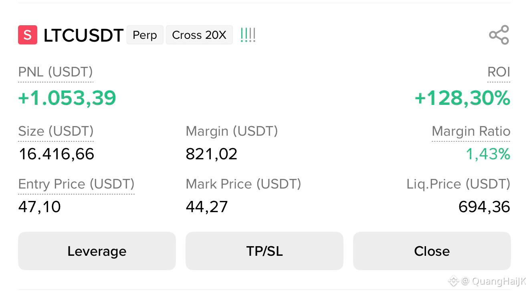Tap the 694,36 liquidation price

click(x=484, y=207)
